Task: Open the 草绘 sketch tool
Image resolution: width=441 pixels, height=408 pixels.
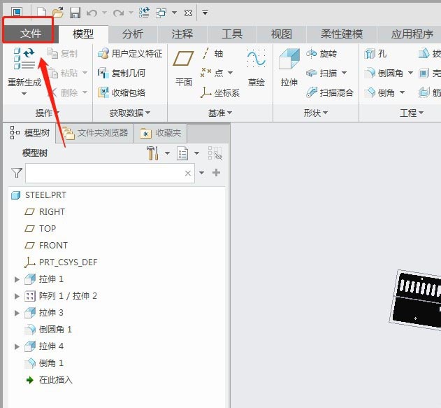Action: coord(256,68)
